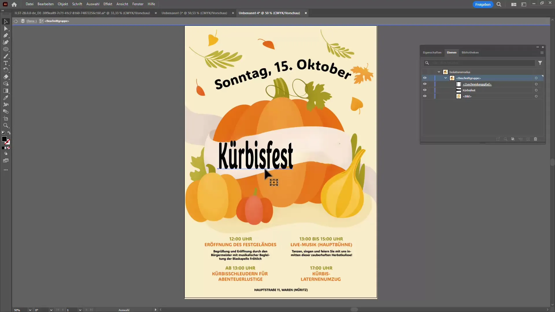Open the Datei menu
The width and height of the screenshot is (555, 312).
click(29, 4)
